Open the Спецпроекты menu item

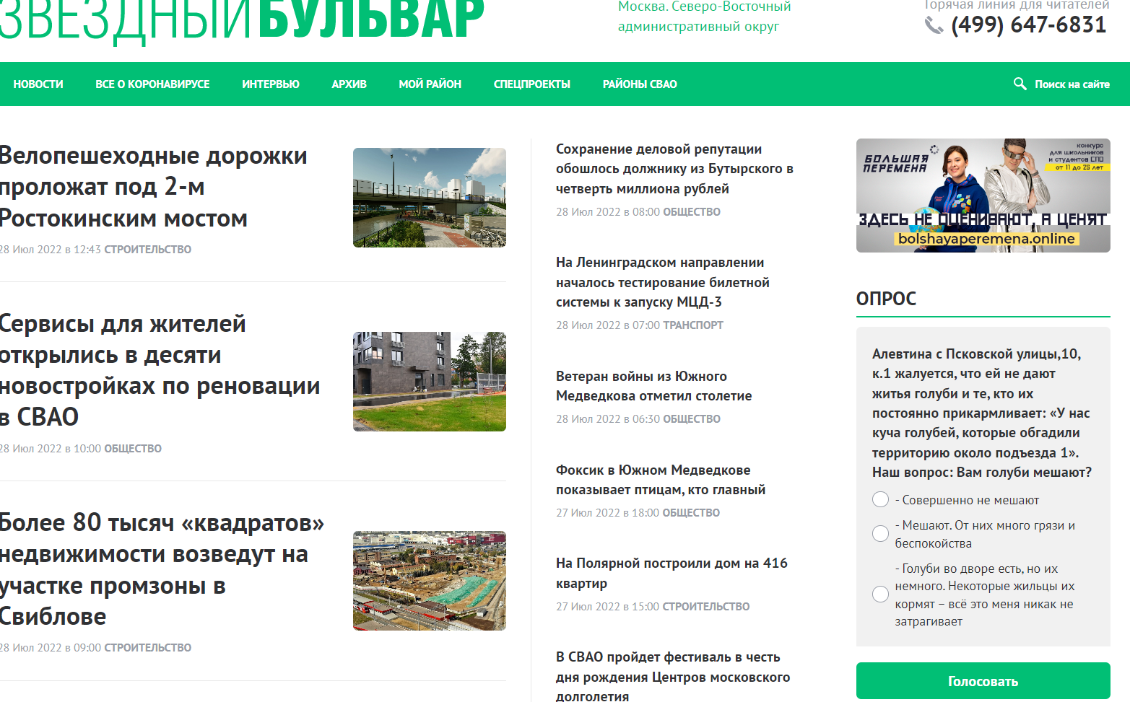[532, 84]
